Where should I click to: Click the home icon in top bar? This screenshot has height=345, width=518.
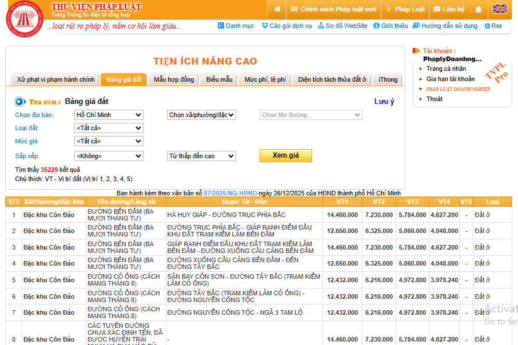click(x=277, y=9)
